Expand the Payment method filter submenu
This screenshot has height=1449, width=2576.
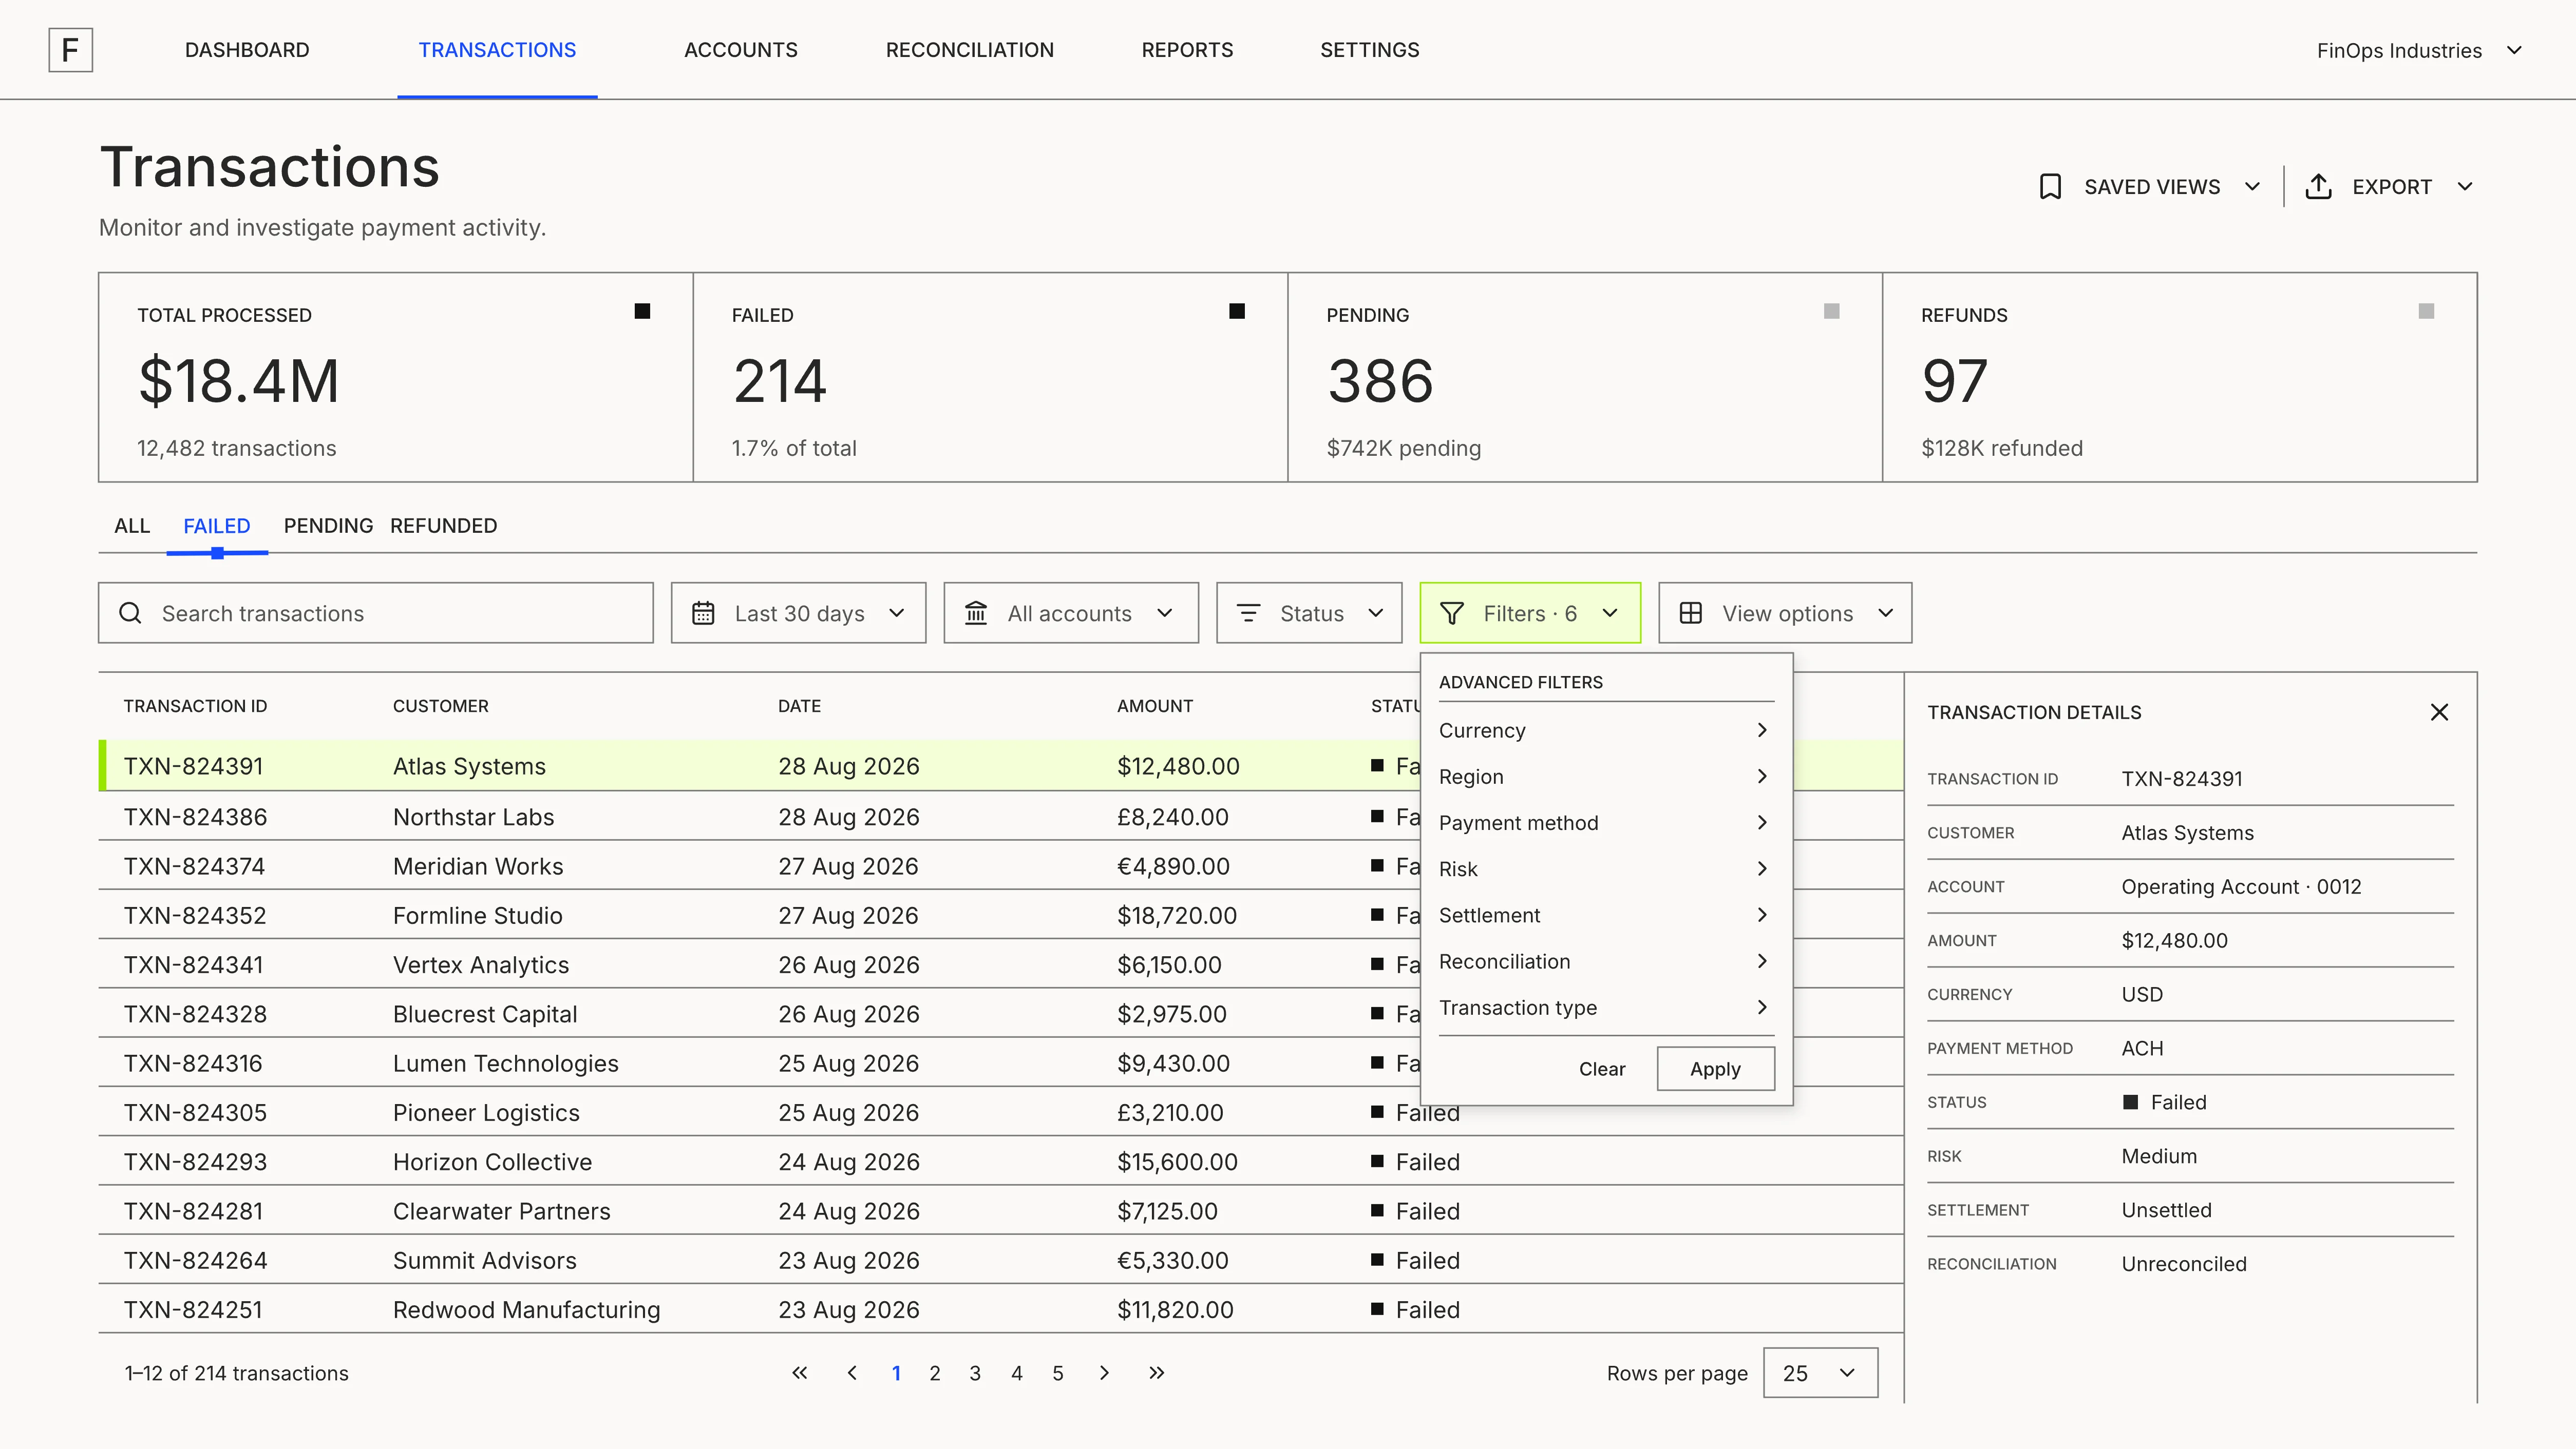click(1605, 822)
